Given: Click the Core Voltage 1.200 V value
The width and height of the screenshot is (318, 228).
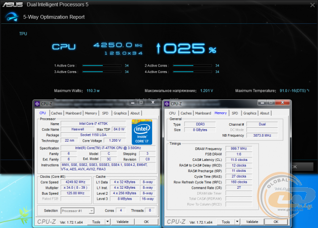Looking at the screenshot, I should click(115, 141).
